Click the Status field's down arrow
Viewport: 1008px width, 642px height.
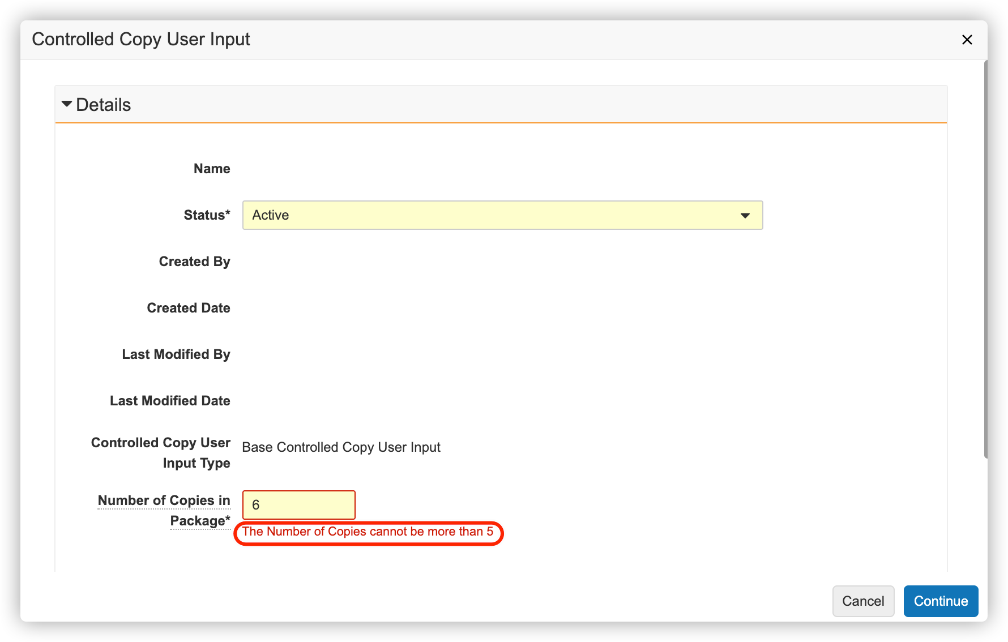pyautogui.click(x=745, y=216)
